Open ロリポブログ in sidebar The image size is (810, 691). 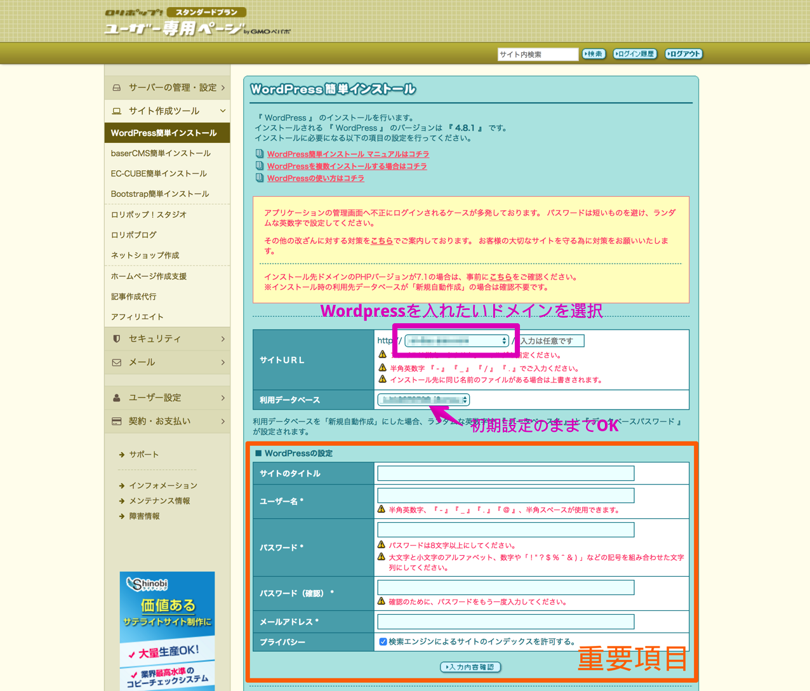(x=168, y=235)
